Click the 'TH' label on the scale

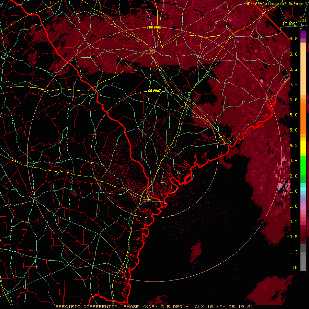(295, 267)
